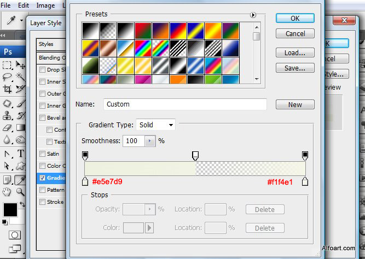Open the Gradient Type dropdown
This screenshot has height=259, width=365.
(x=156, y=125)
